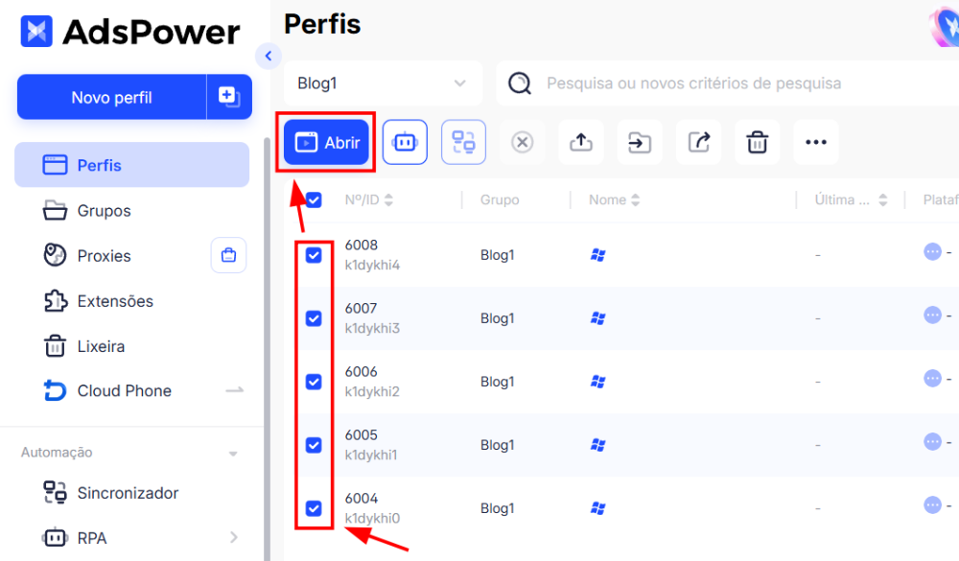Click the Blog1 group cell in row 6004

tap(497, 508)
